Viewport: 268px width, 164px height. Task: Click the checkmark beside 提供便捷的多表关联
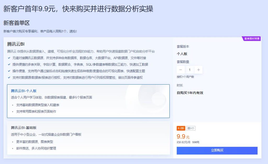point(9,65)
